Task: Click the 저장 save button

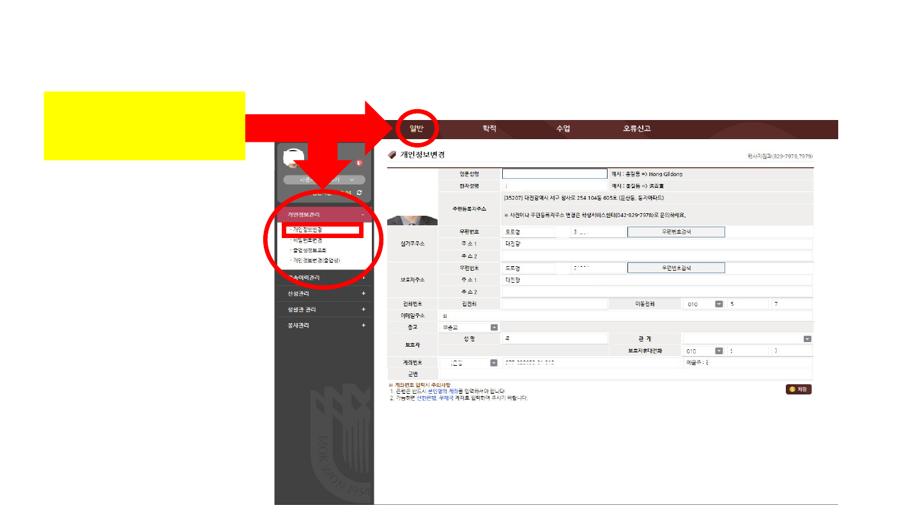Action: 799,389
